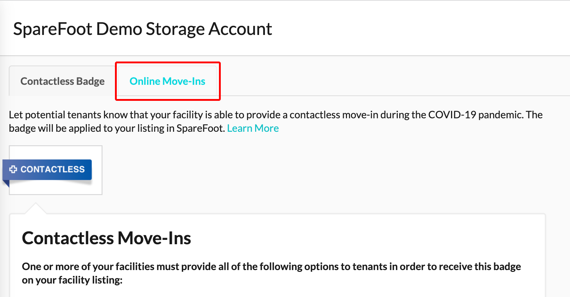
Task: Click the Contactless Move-Ins heading
Action: 107,238
